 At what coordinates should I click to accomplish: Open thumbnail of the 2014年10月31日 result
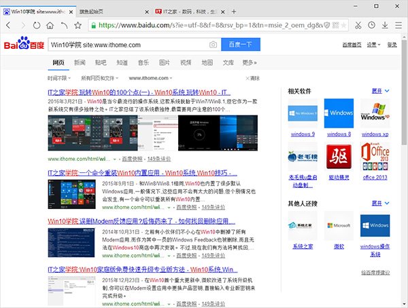coord(71,243)
